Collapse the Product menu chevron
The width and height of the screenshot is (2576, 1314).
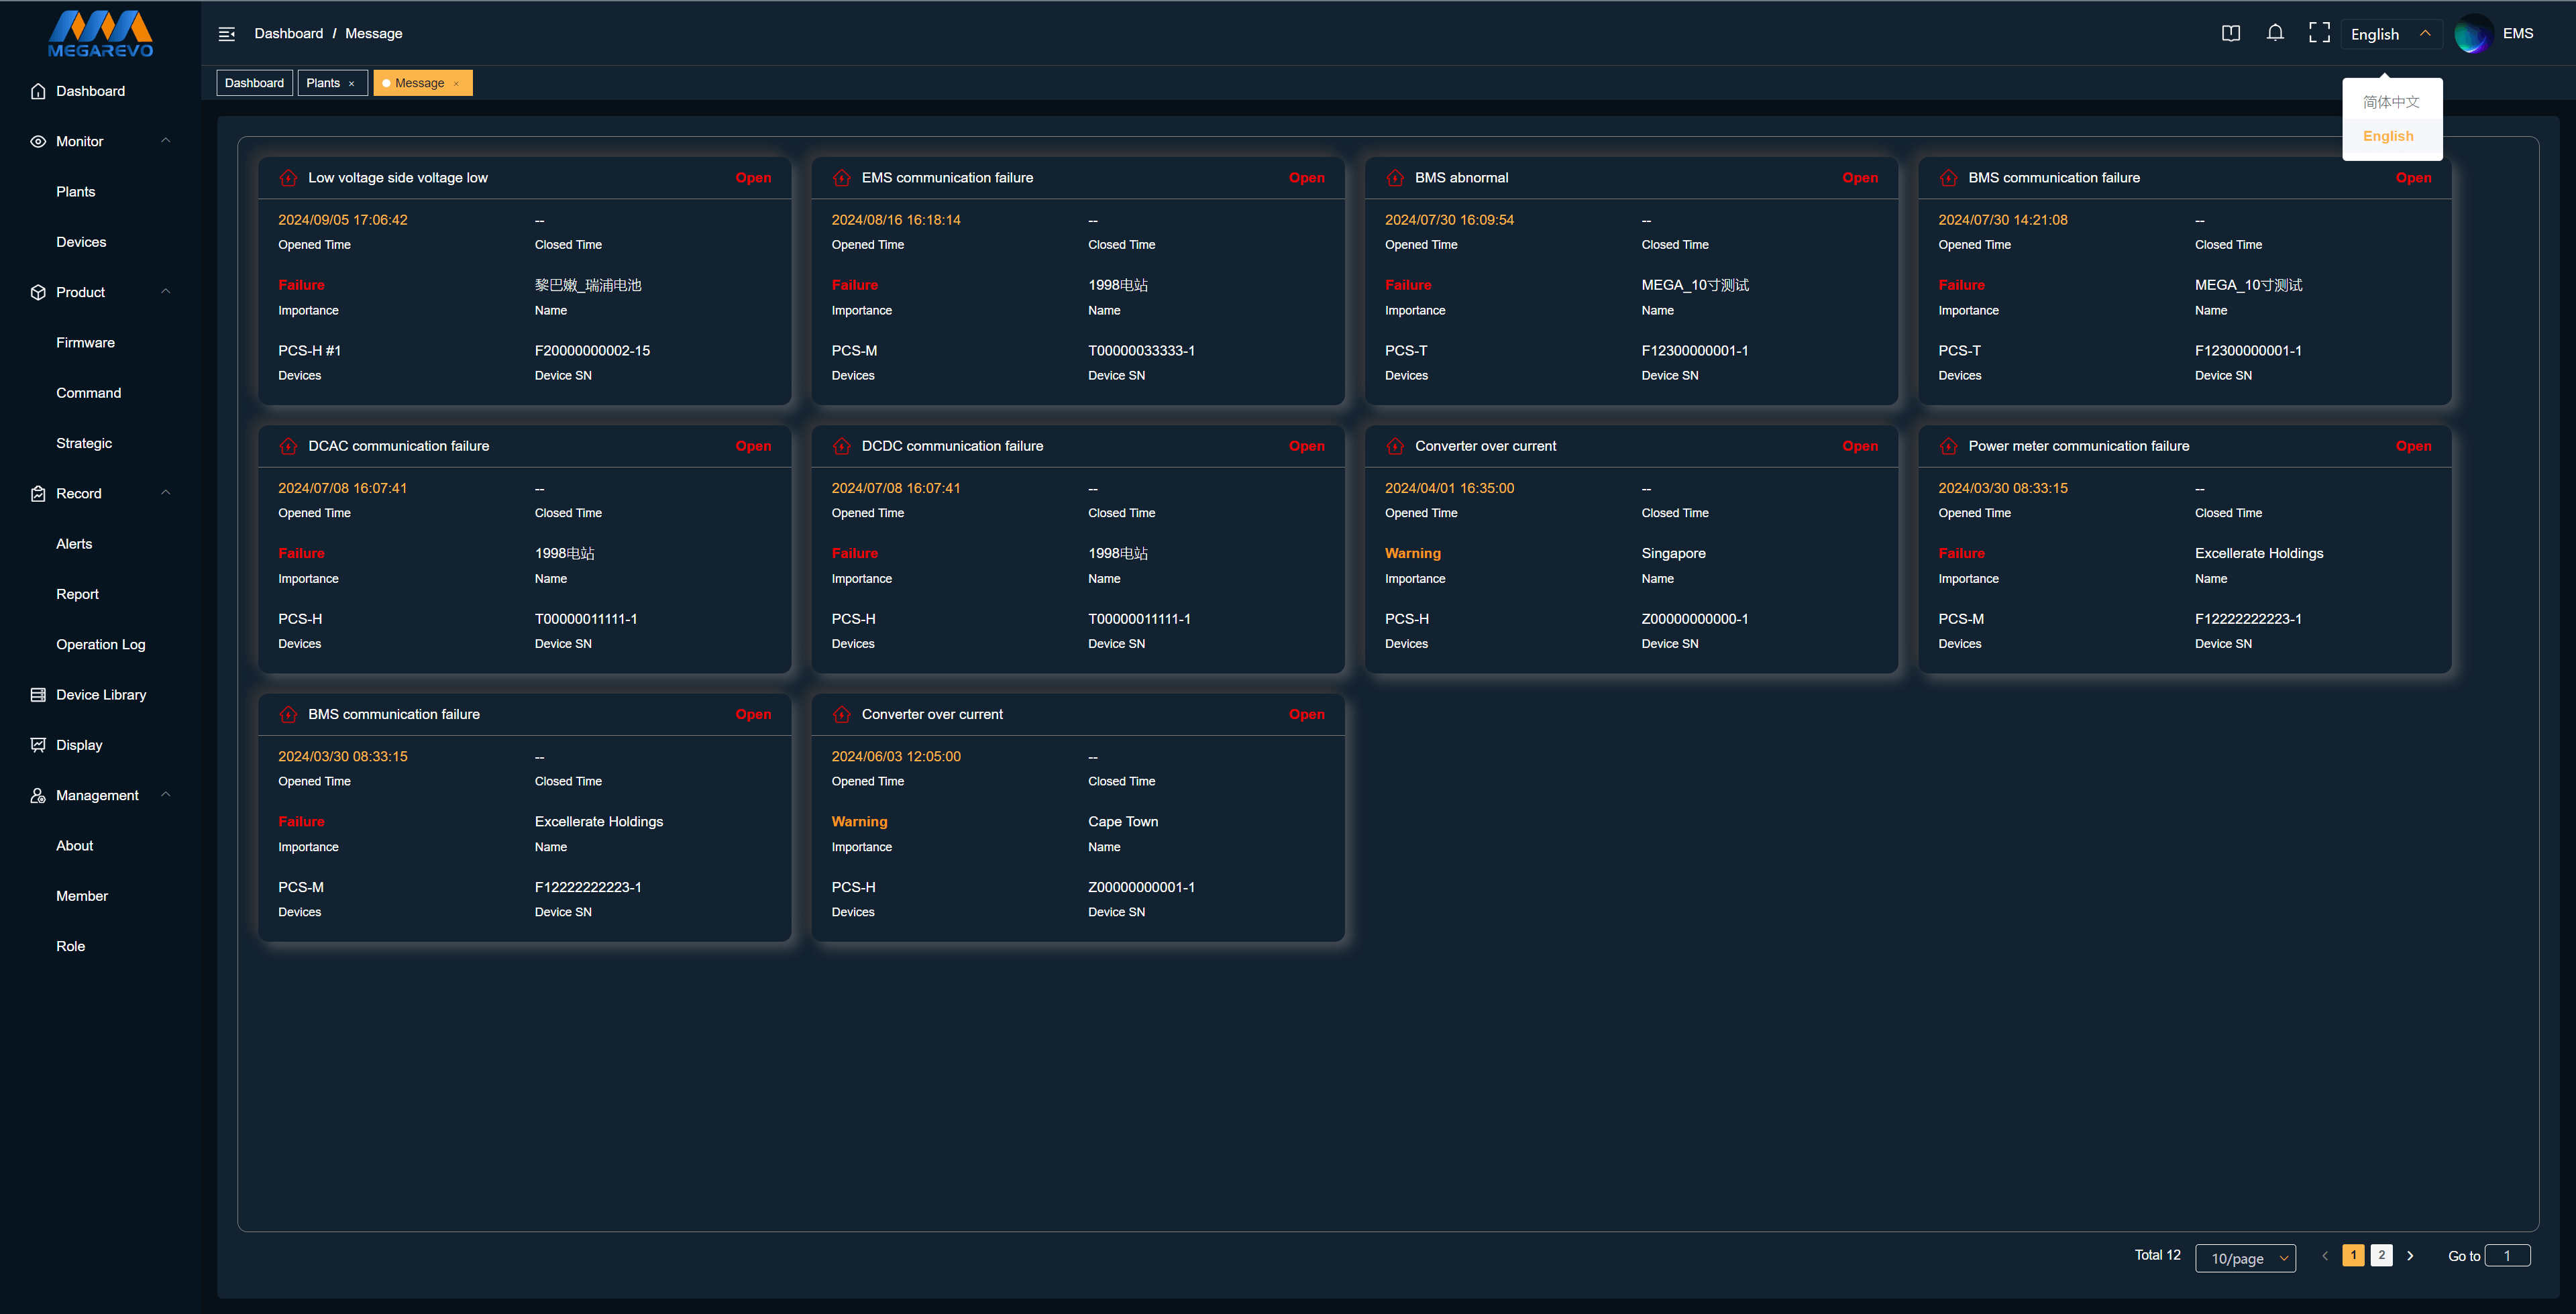pos(166,291)
